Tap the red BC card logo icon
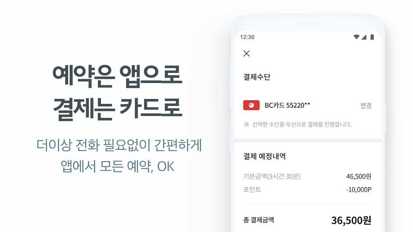This screenshot has height=232, width=413. [x=251, y=105]
